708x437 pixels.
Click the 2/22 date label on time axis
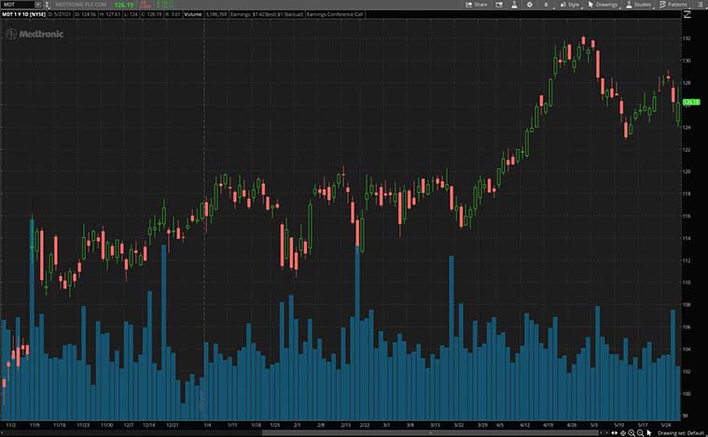point(365,425)
